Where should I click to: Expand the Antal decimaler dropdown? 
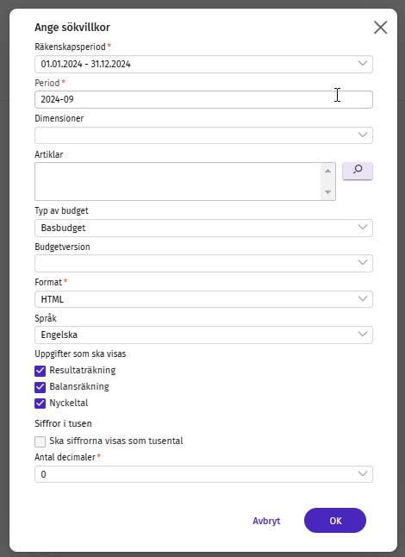pyautogui.click(x=203, y=474)
